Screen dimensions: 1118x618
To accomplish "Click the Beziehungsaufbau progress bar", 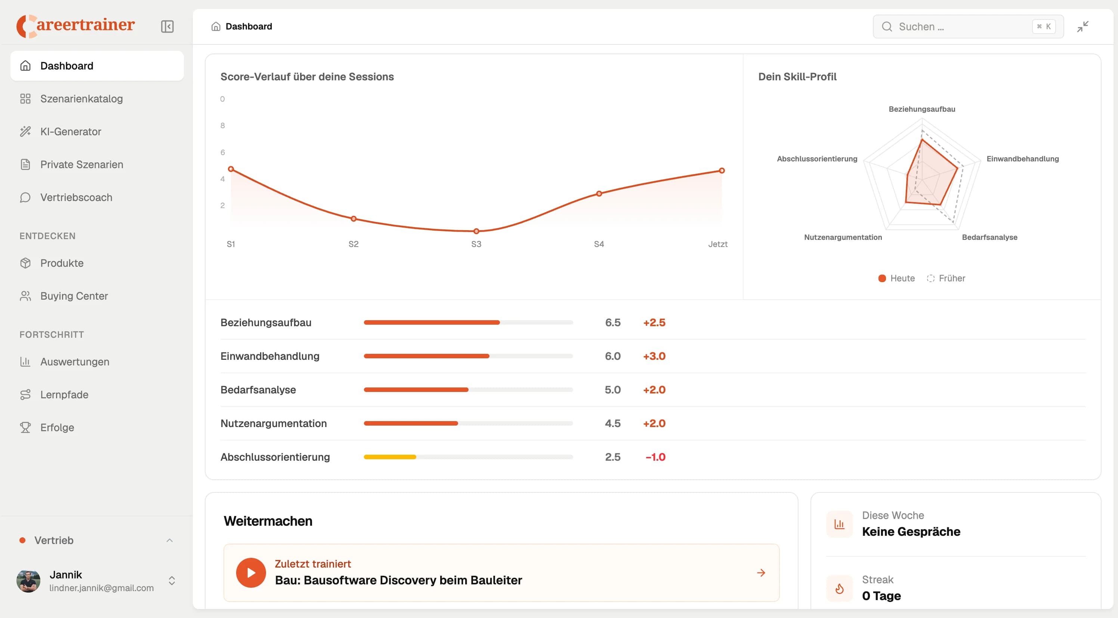I will (x=468, y=322).
